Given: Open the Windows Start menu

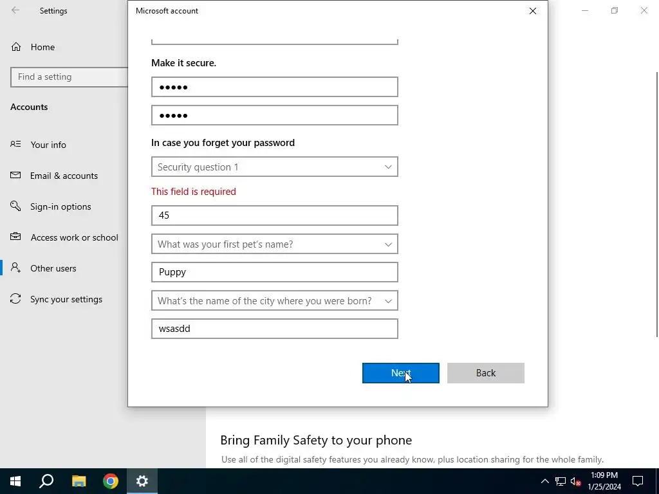Looking at the screenshot, I should coord(15,481).
